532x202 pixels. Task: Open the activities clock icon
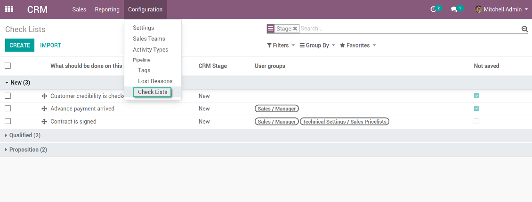[x=434, y=9]
